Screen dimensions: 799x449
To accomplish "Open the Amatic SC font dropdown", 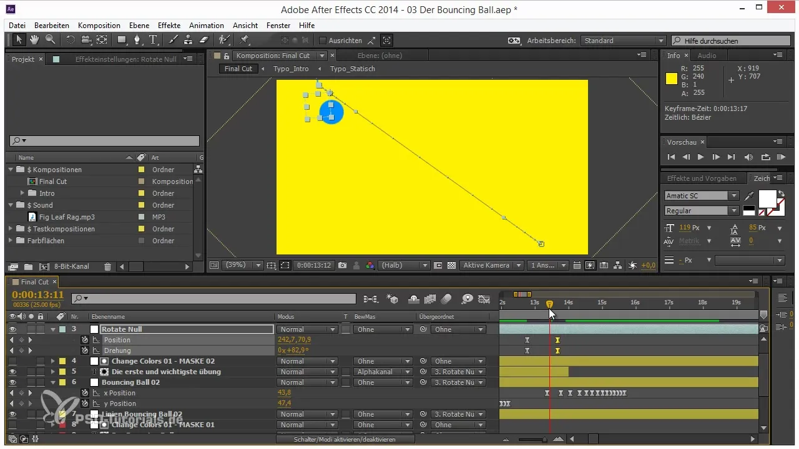I will pyautogui.click(x=702, y=196).
